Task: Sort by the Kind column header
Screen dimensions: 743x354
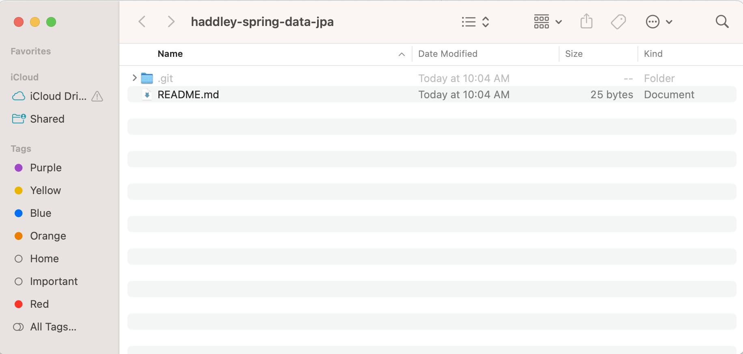Action: pos(653,54)
